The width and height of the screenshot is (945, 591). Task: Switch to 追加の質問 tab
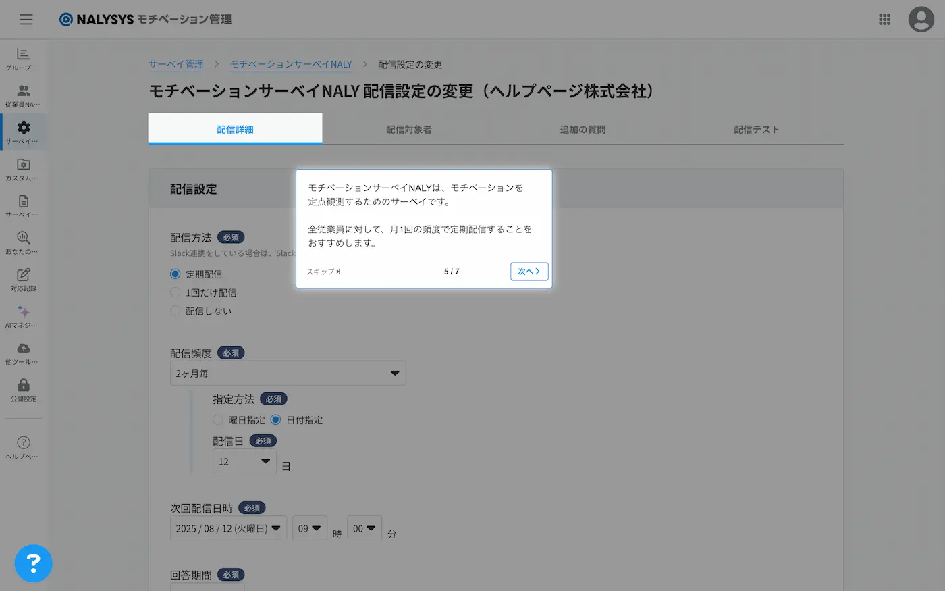click(x=583, y=129)
